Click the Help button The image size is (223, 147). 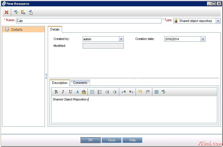point(132,140)
